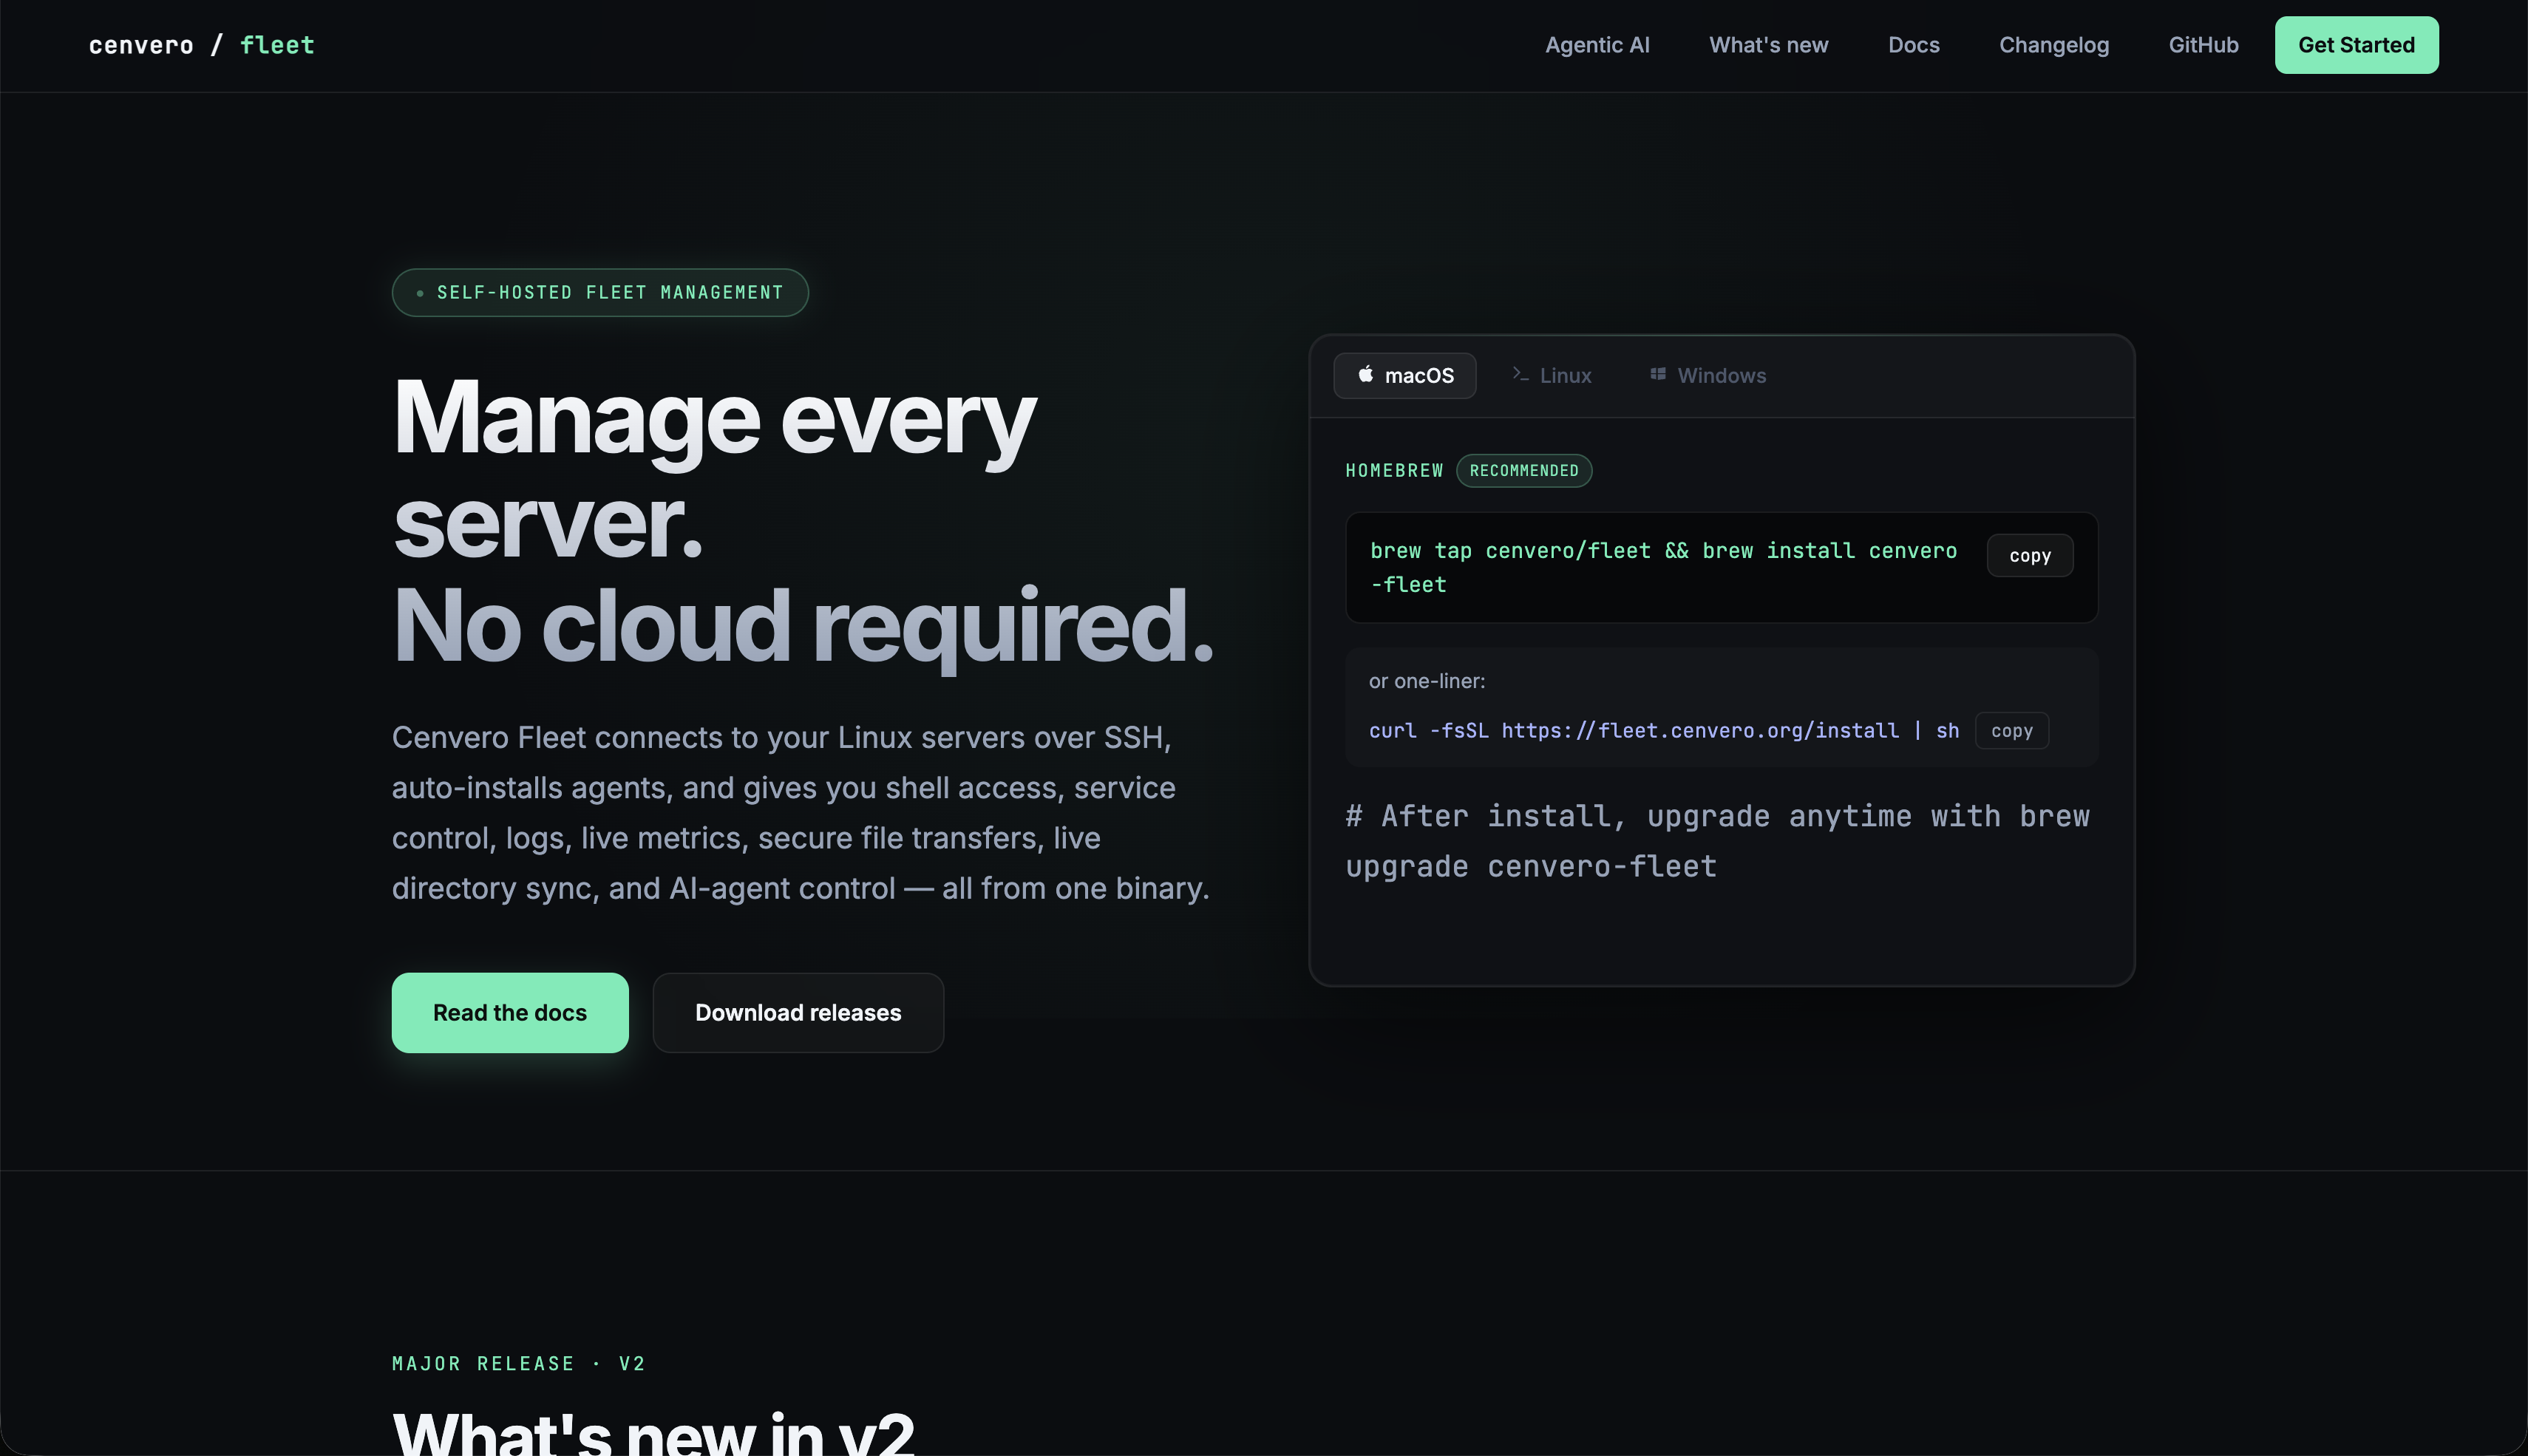Switch to the macOS install tab
This screenshot has height=1456, width=2528.
click(x=1405, y=376)
